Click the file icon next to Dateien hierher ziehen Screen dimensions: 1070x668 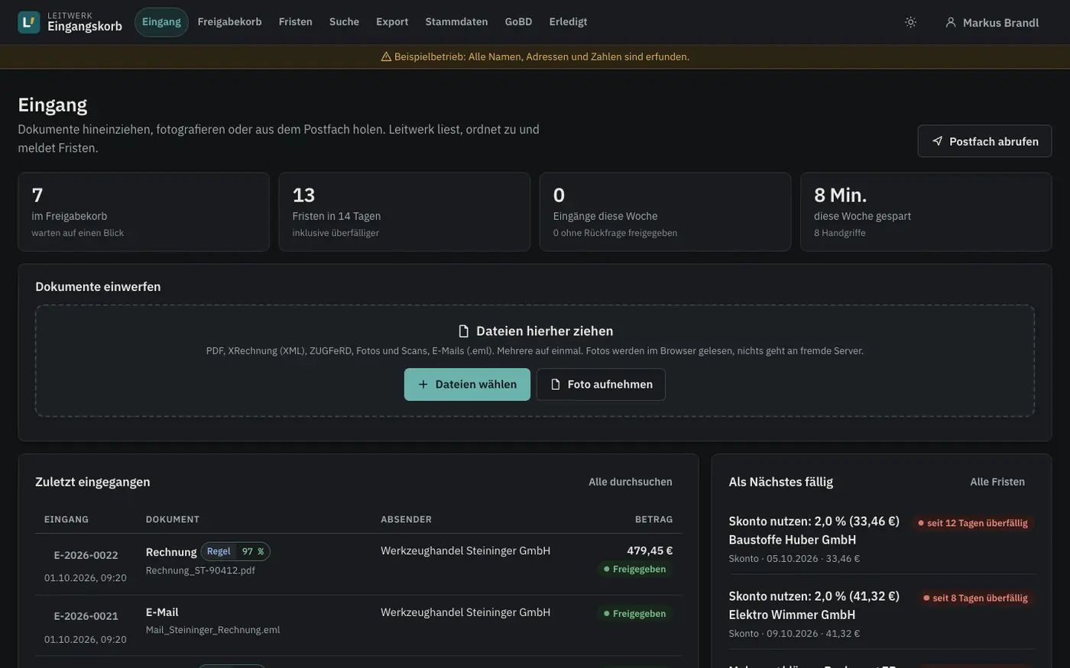pyautogui.click(x=463, y=331)
